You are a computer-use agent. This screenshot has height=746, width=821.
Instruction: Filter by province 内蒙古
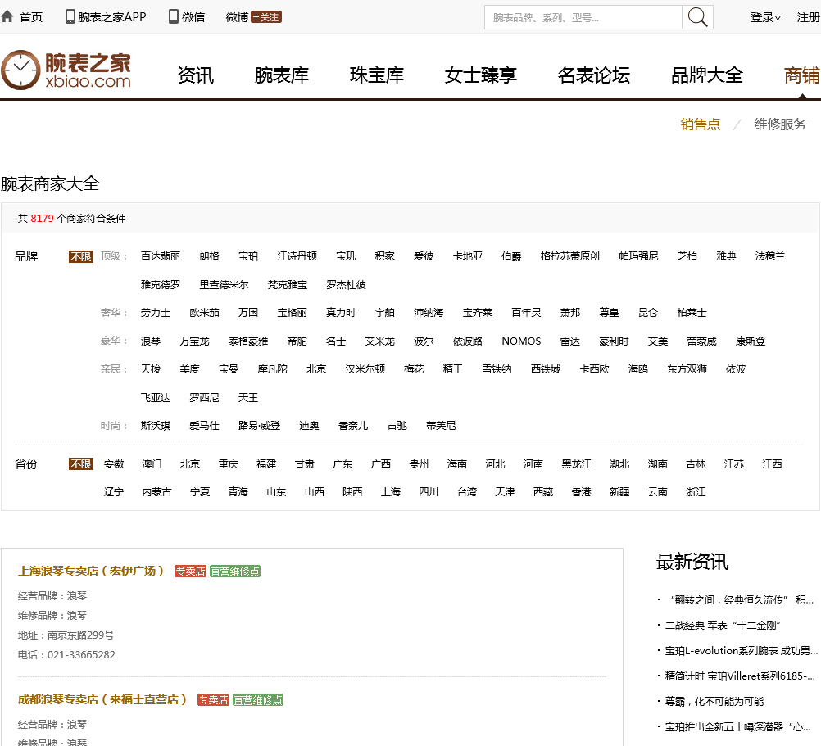[x=156, y=492]
